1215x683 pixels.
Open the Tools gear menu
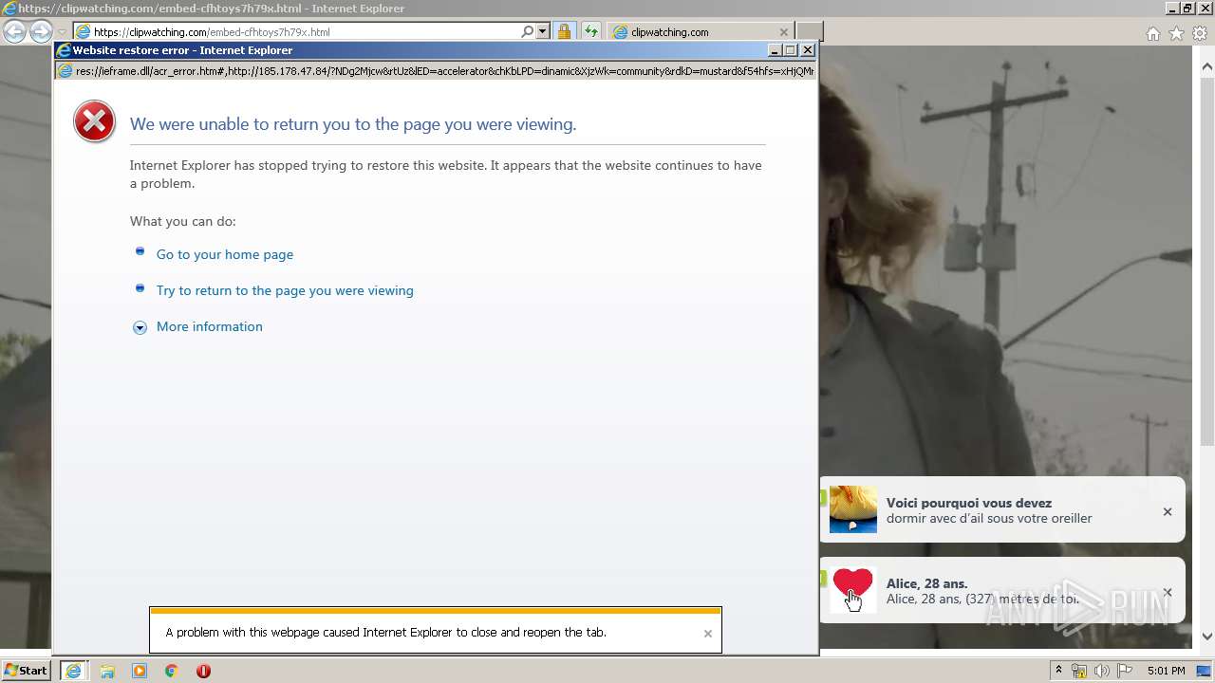tap(1200, 33)
